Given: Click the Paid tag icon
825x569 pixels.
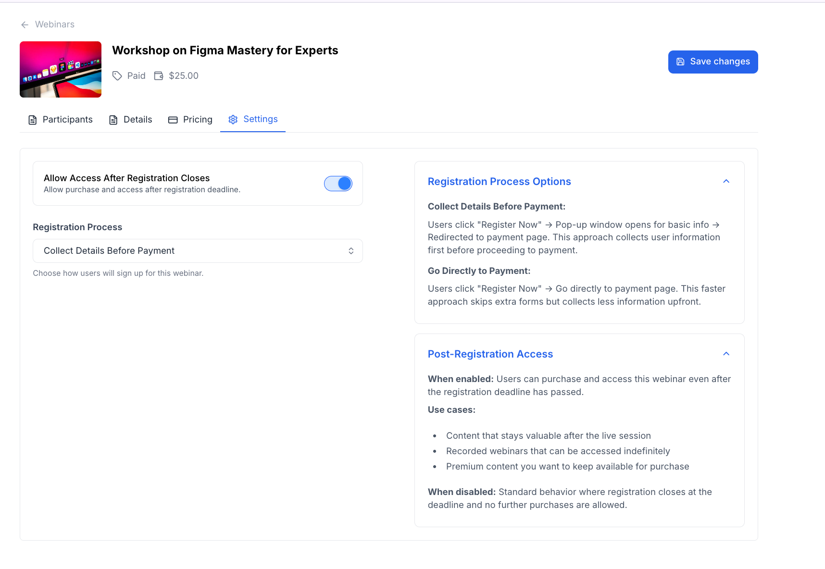Looking at the screenshot, I should (117, 75).
